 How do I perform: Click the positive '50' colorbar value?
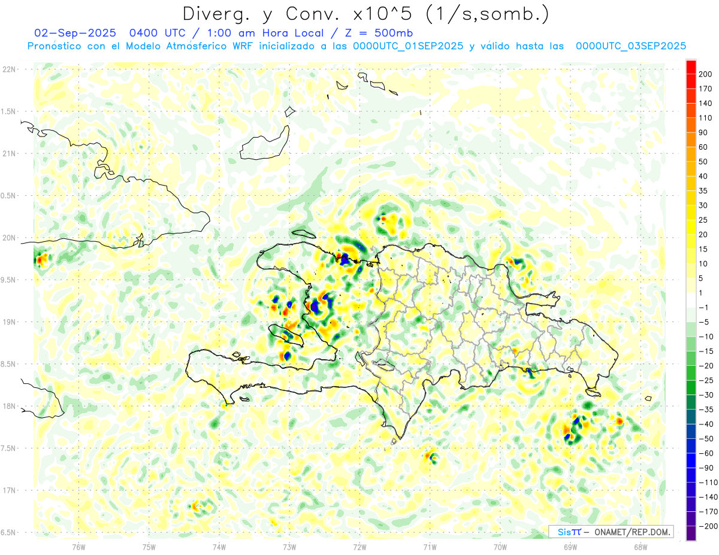point(703,162)
